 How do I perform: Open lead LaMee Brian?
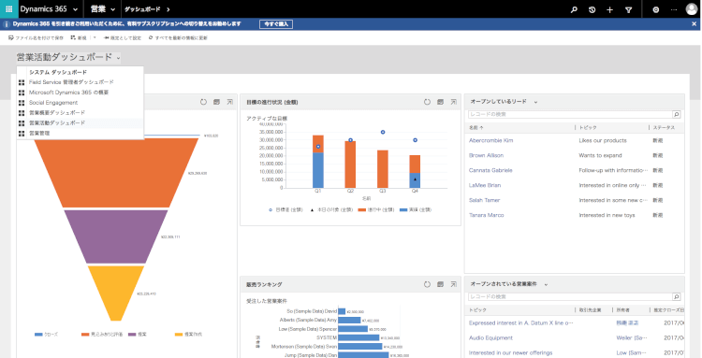click(x=485, y=185)
